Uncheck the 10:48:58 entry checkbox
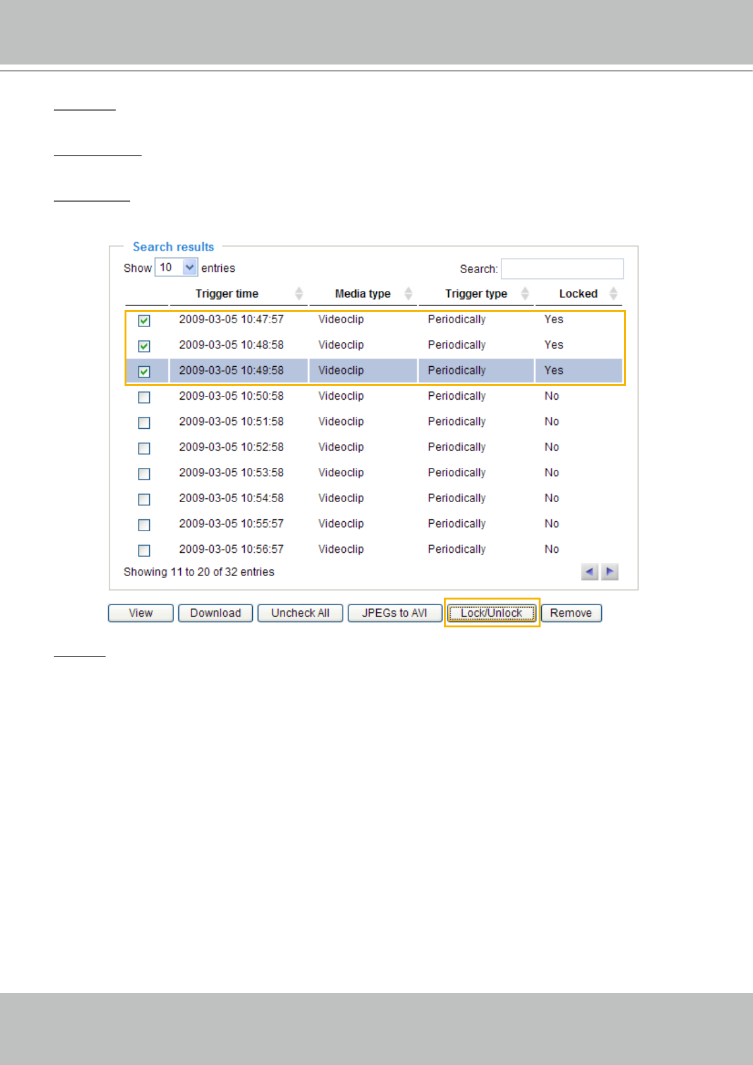 (x=144, y=346)
